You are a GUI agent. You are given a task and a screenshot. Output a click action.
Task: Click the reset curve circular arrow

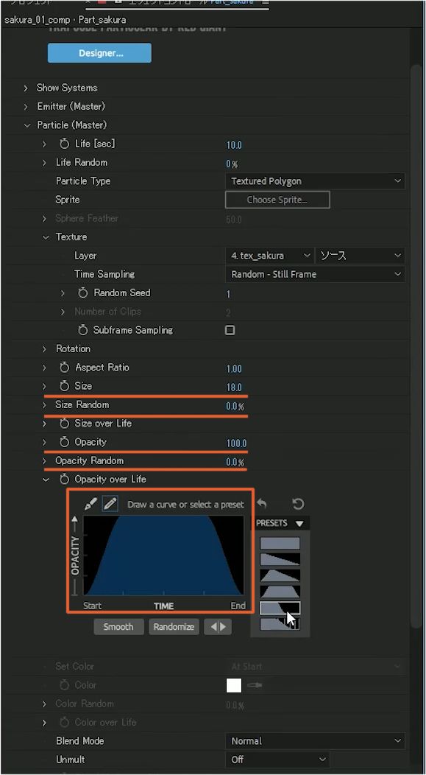(298, 504)
